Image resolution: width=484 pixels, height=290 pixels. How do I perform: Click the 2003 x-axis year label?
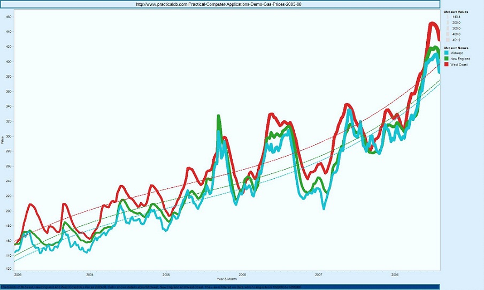(x=18, y=274)
